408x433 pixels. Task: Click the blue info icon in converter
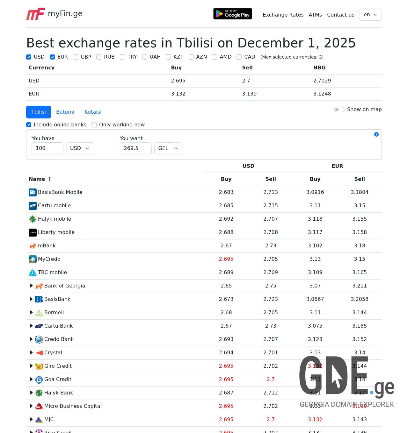[x=376, y=134]
